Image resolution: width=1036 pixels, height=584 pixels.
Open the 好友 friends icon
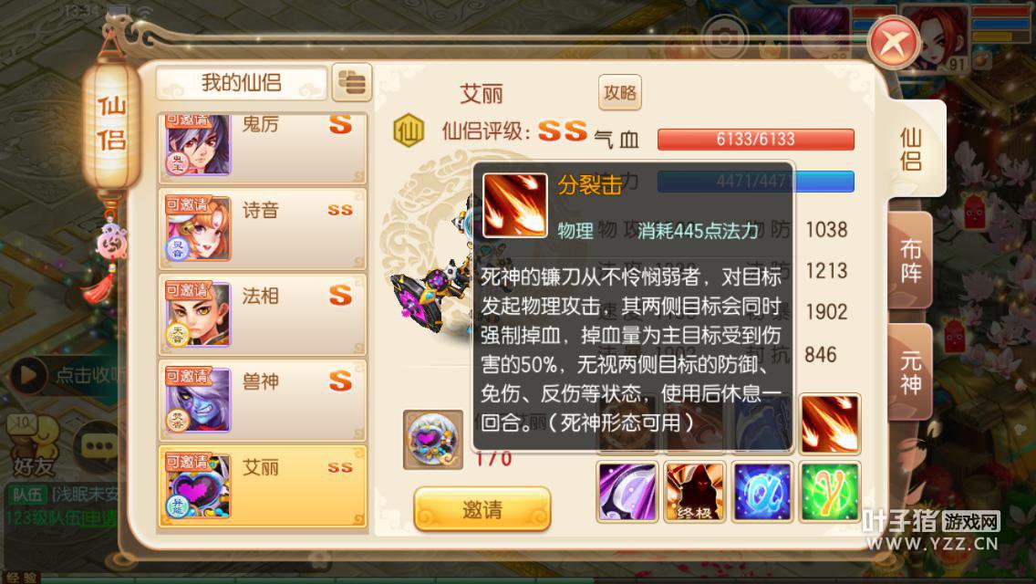(32, 445)
